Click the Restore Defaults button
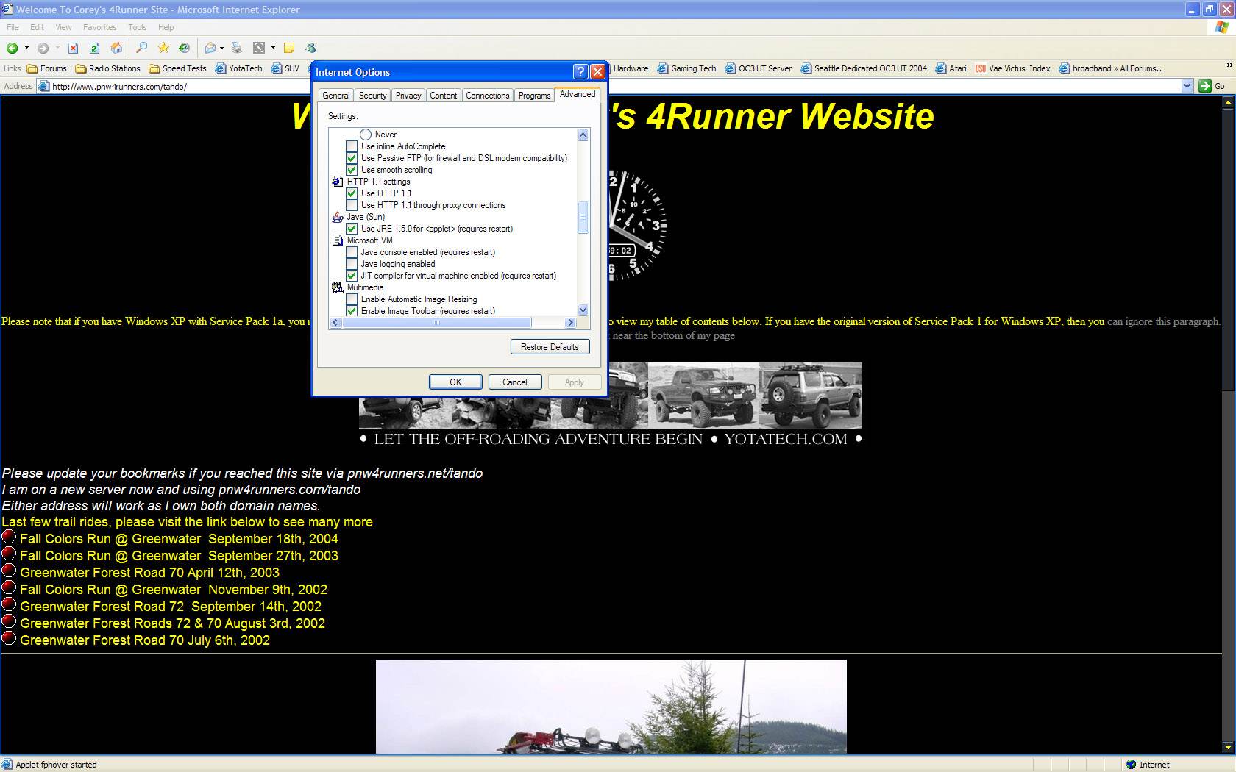Viewport: 1236px width, 772px height. click(550, 347)
